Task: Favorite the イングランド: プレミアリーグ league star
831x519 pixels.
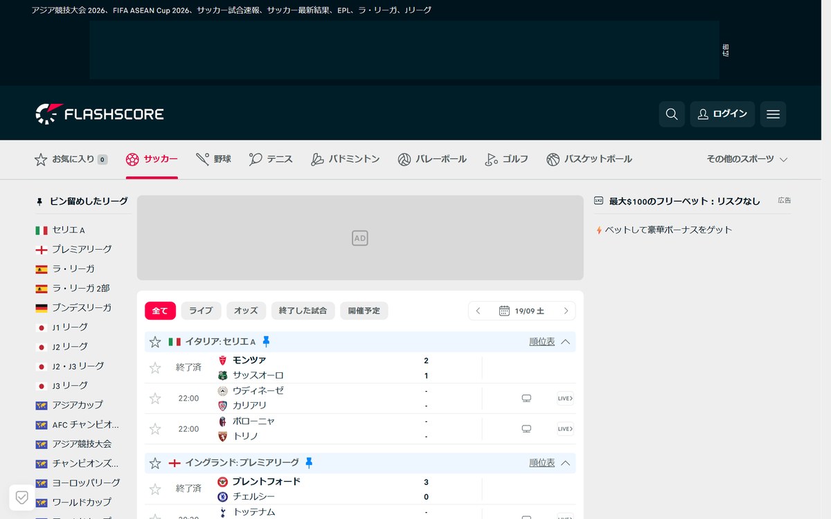Action: coord(155,463)
